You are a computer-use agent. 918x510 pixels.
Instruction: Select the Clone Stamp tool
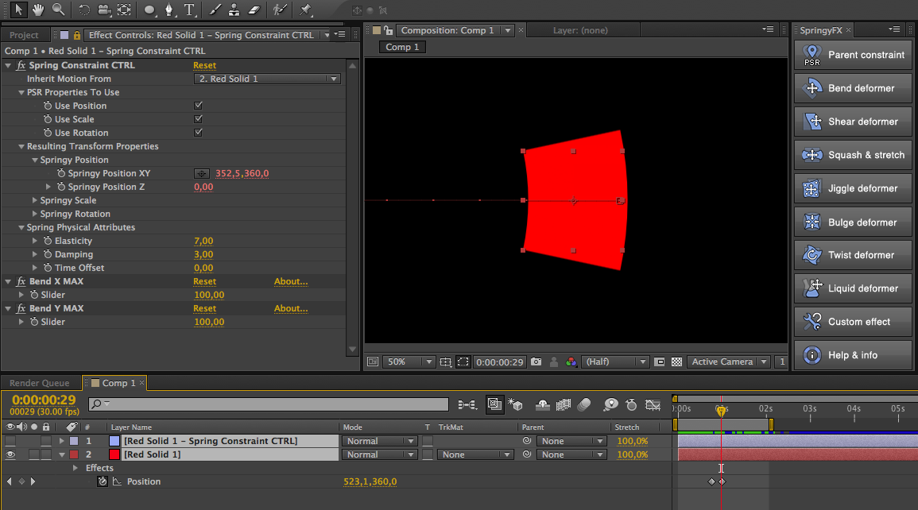[x=234, y=10]
